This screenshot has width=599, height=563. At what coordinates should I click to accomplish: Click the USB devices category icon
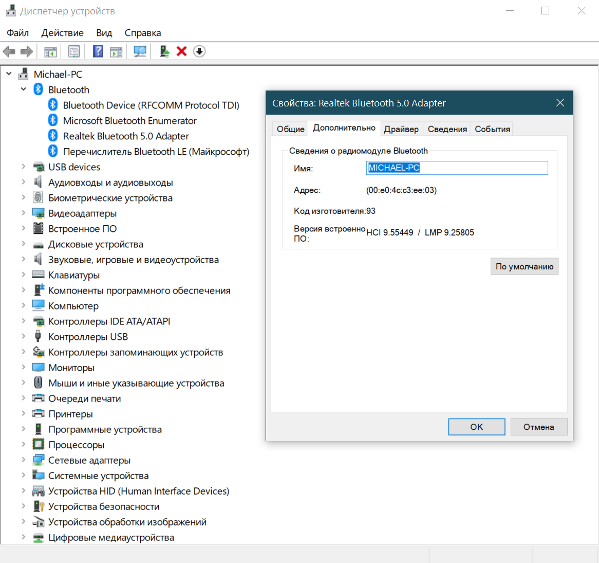[x=38, y=167]
